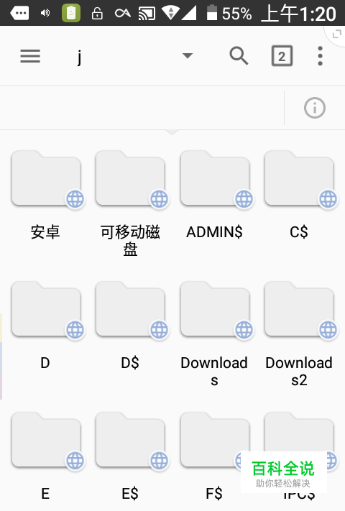Select the ADMIN$ label text
This screenshot has height=511, width=345.
point(214,232)
